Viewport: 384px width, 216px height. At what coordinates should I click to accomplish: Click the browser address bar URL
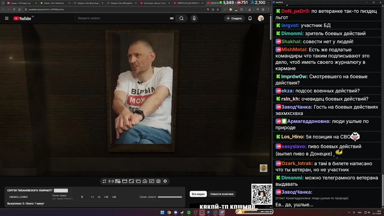click(x=46, y=9)
